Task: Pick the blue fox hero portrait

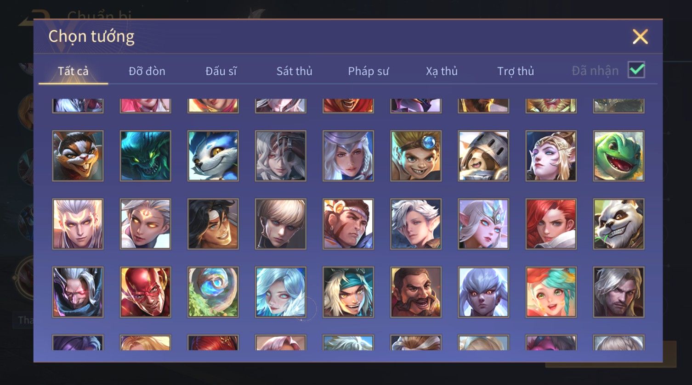Action: coord(213,156)
